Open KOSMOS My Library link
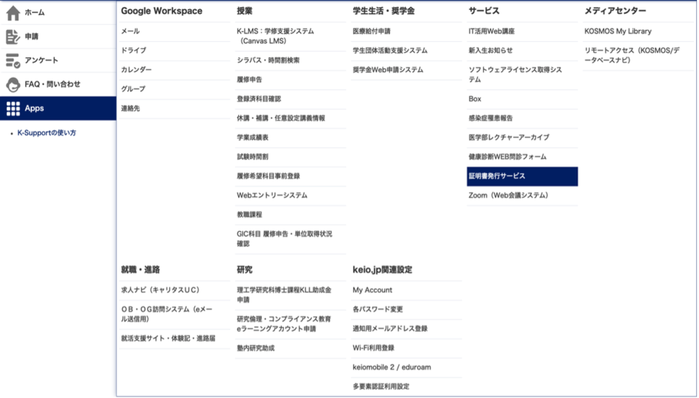This screenshot has width=699, height=398. 618,31
